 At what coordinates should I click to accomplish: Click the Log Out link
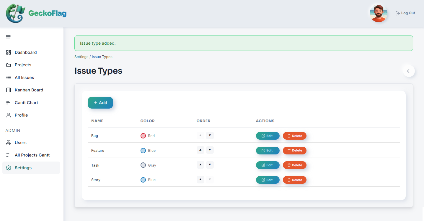click(405, 13)
